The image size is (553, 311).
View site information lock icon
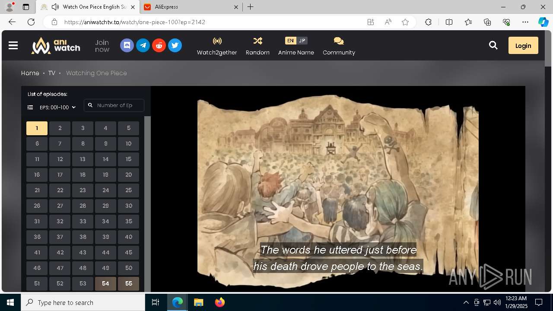(54, 22)
